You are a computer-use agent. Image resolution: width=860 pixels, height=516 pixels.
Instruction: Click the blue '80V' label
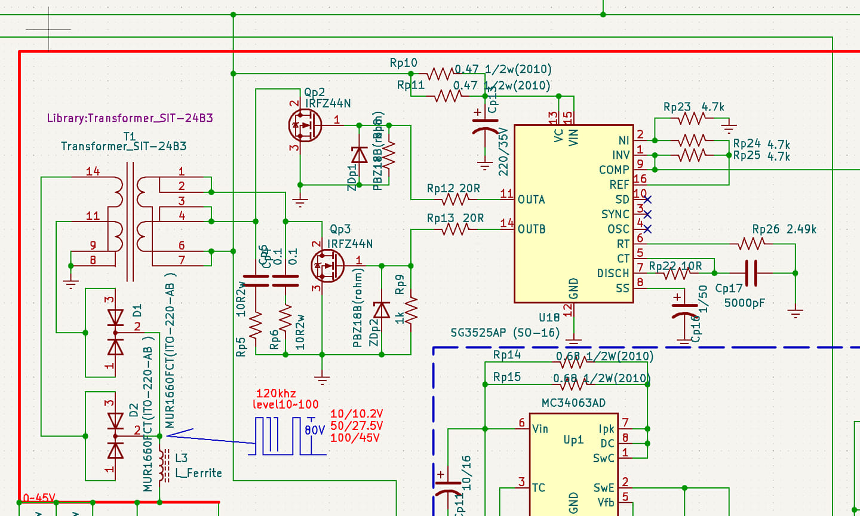click(x=315, y=430)
